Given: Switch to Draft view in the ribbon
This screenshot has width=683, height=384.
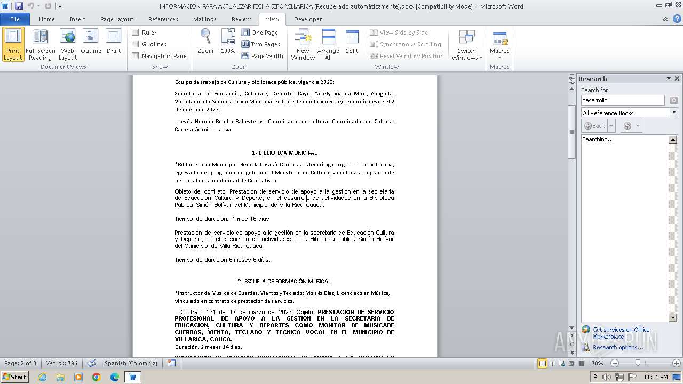Looking at the screenshot, I should [x=114, y=42].
